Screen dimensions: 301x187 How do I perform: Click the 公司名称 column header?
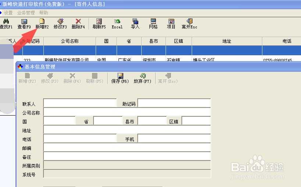[70, 41]
